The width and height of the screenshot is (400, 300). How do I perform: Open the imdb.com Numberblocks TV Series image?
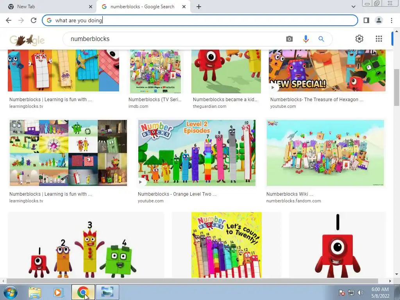coord(155,72)
